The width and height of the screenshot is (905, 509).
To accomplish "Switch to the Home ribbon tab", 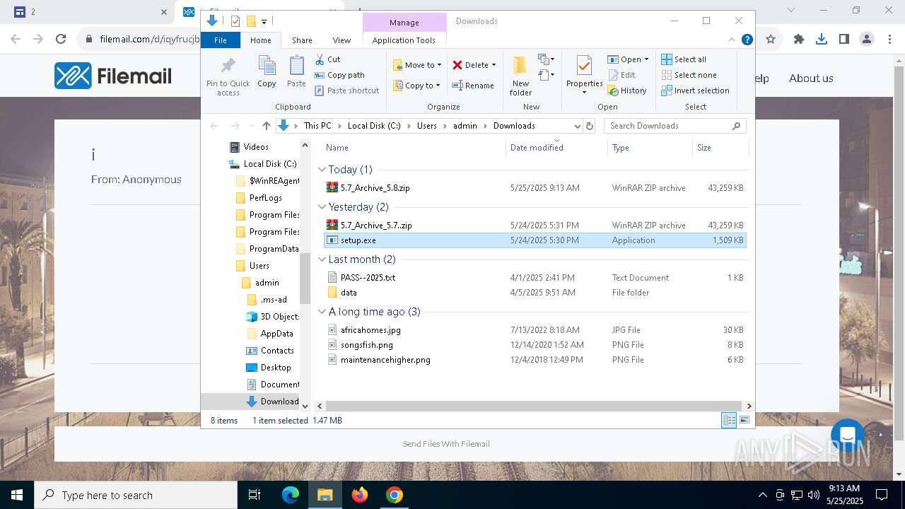I will [260, 40].
